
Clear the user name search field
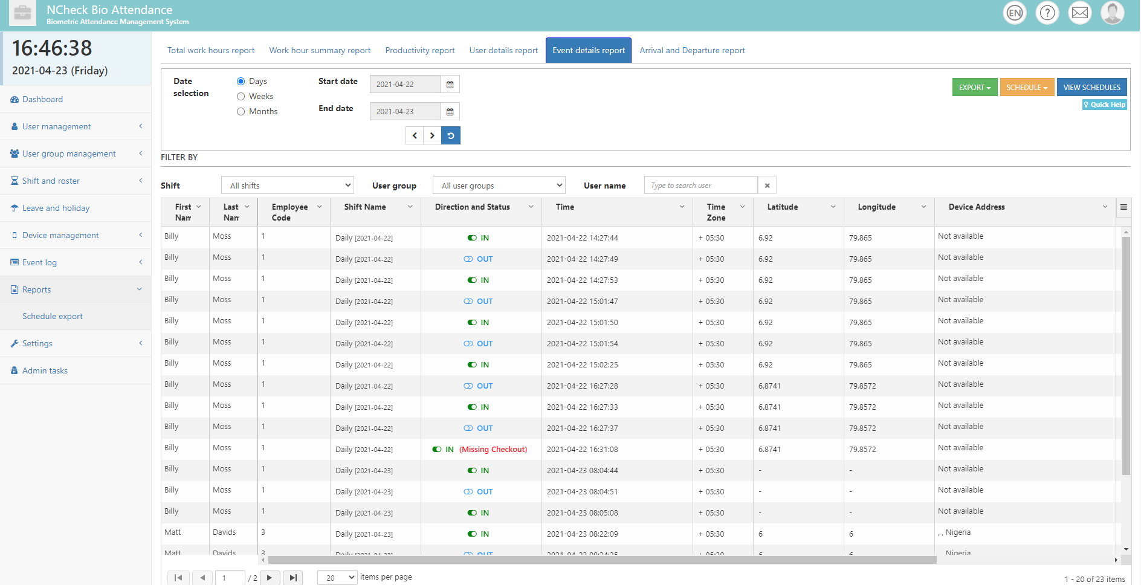(x=767, y=186)
